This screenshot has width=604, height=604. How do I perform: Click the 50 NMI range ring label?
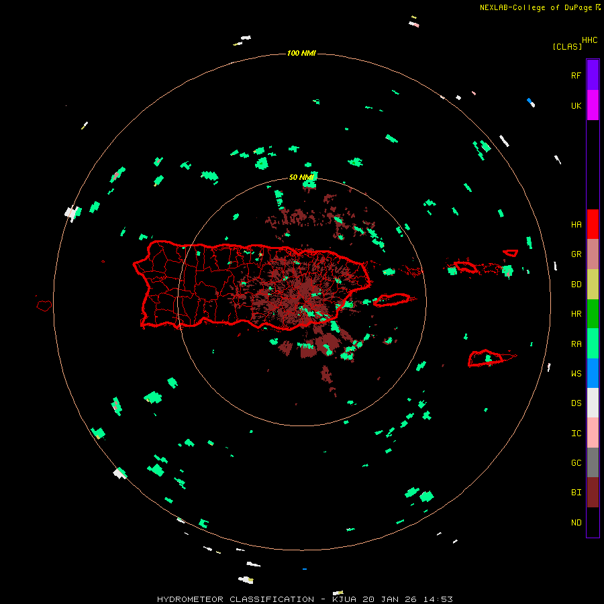(x=301, y=177)
